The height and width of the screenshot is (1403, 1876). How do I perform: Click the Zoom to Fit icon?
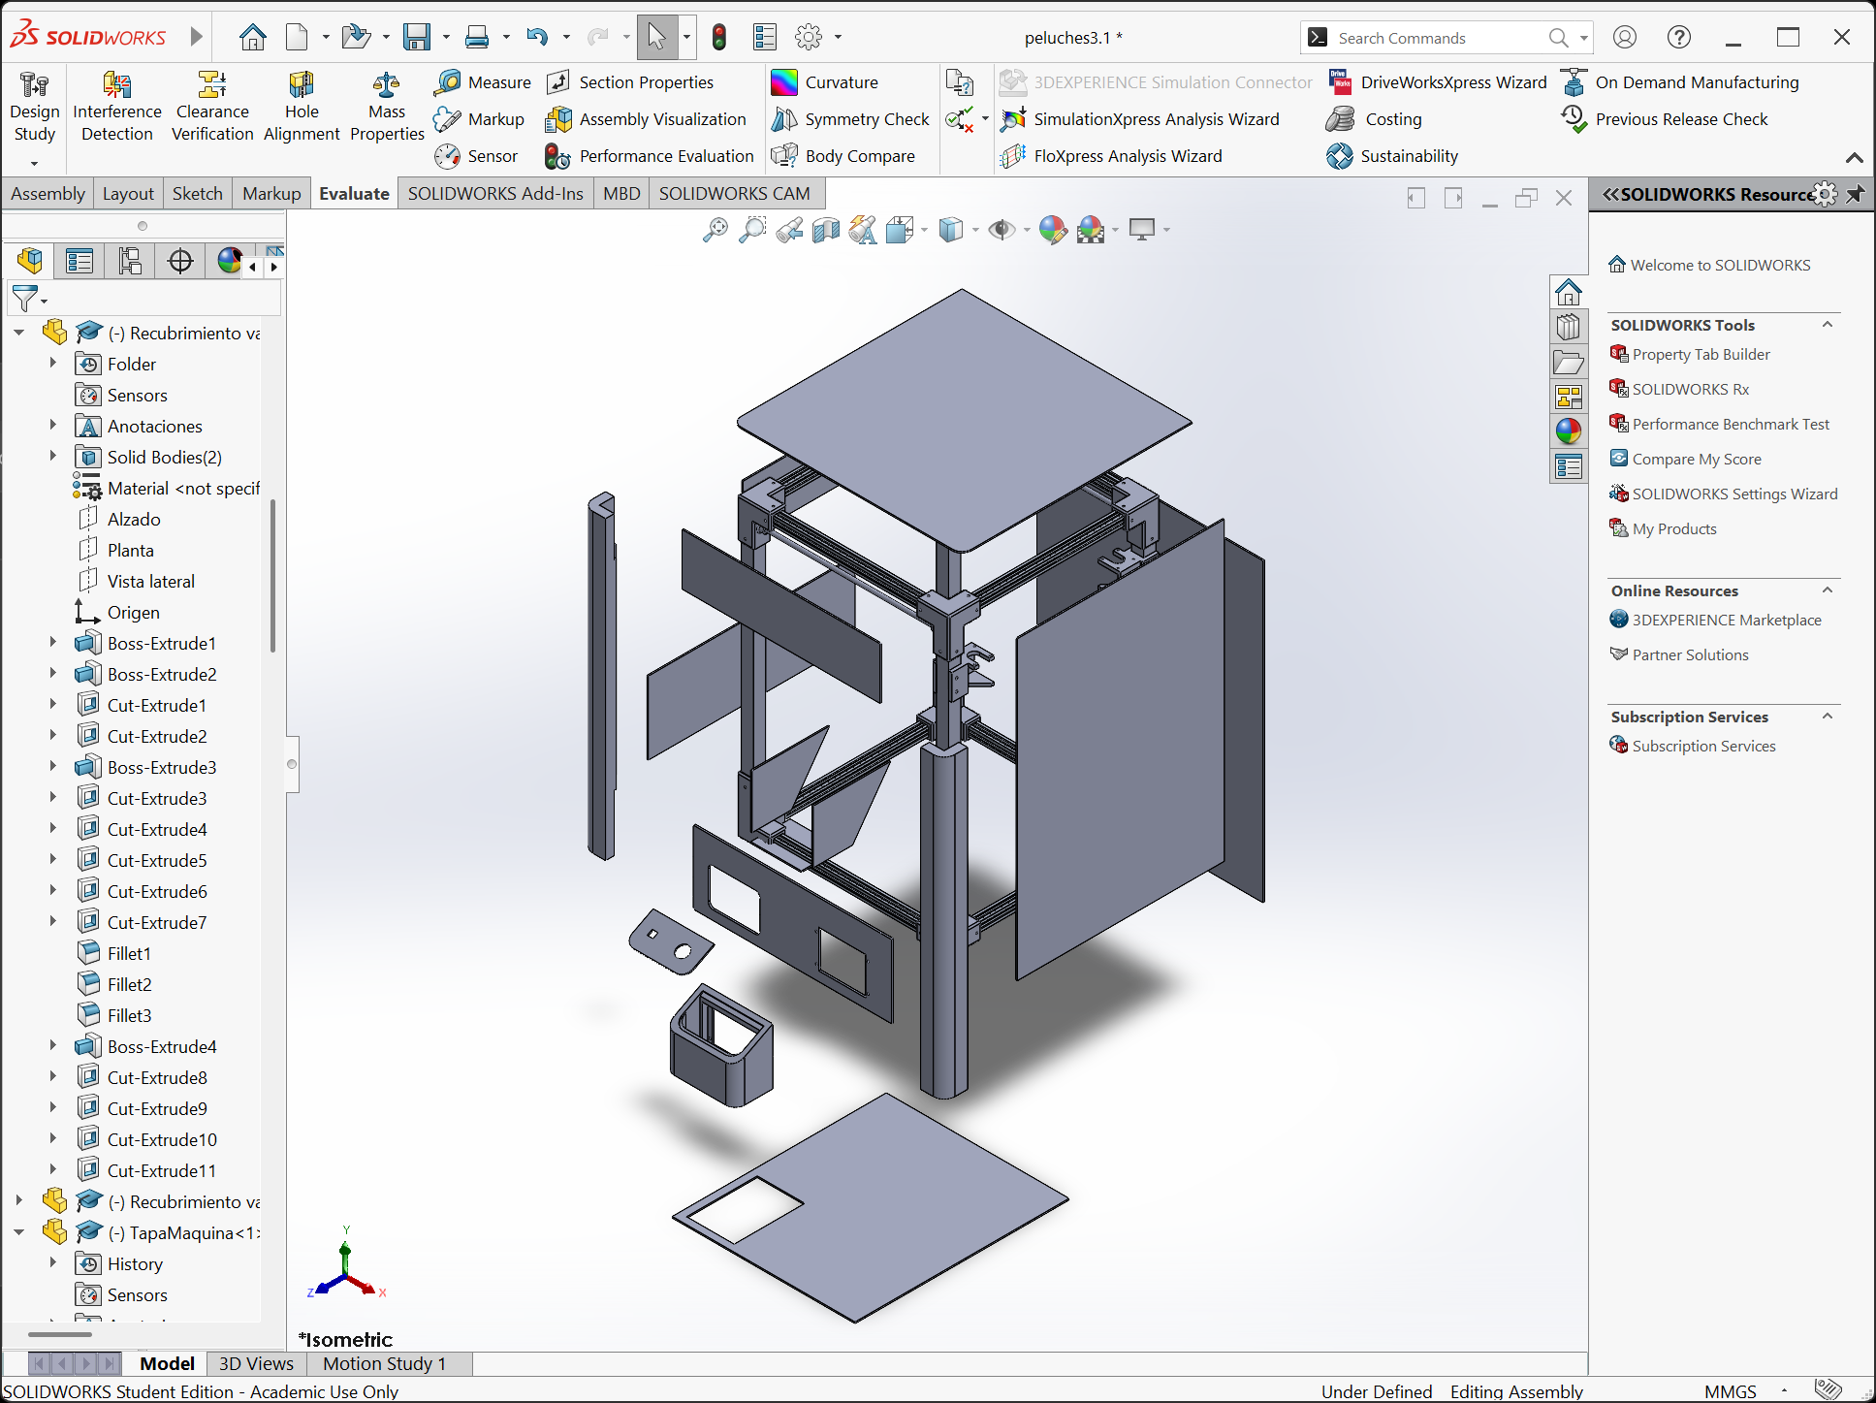[x=715, y=230]
